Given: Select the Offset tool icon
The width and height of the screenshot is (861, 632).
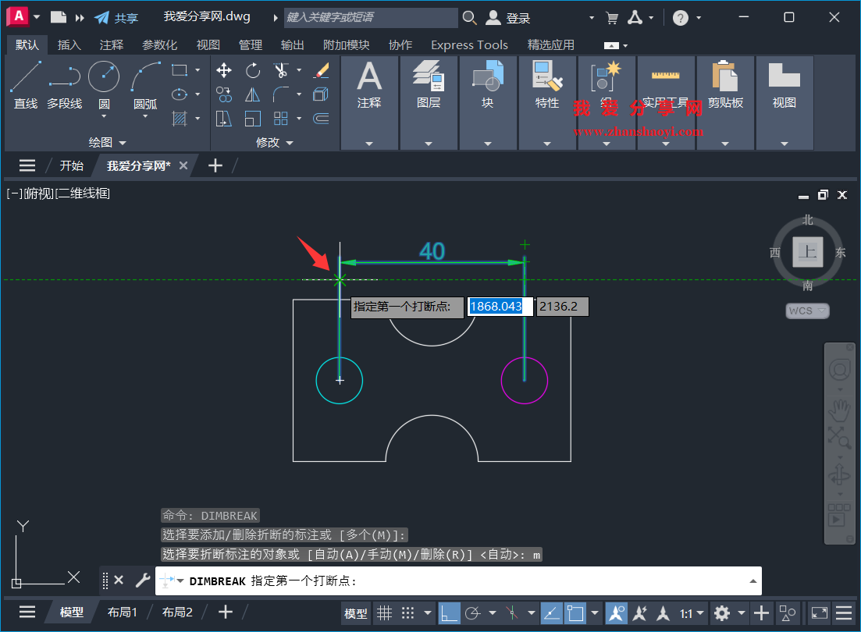Looking at the screenshot, I should coord(322,119).
